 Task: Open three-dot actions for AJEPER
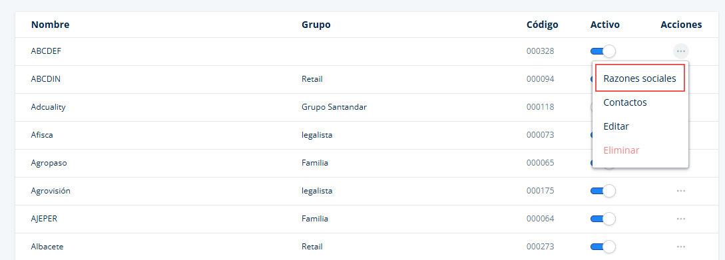pyautogui.click(x=680, y=218)
